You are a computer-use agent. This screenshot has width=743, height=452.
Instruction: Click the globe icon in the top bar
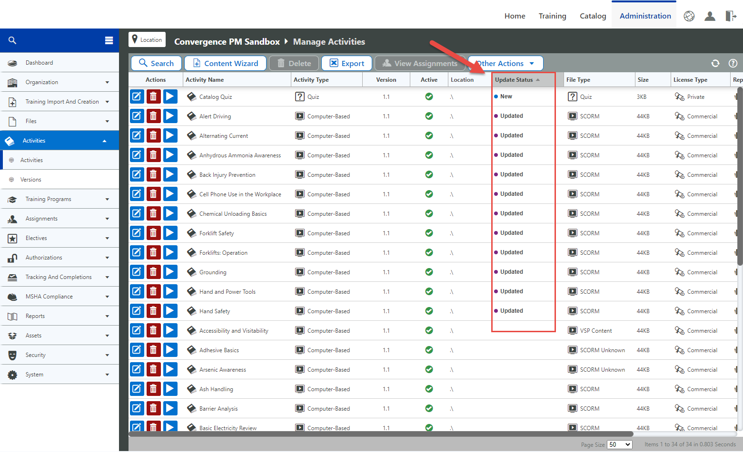[x=689, y=16]
